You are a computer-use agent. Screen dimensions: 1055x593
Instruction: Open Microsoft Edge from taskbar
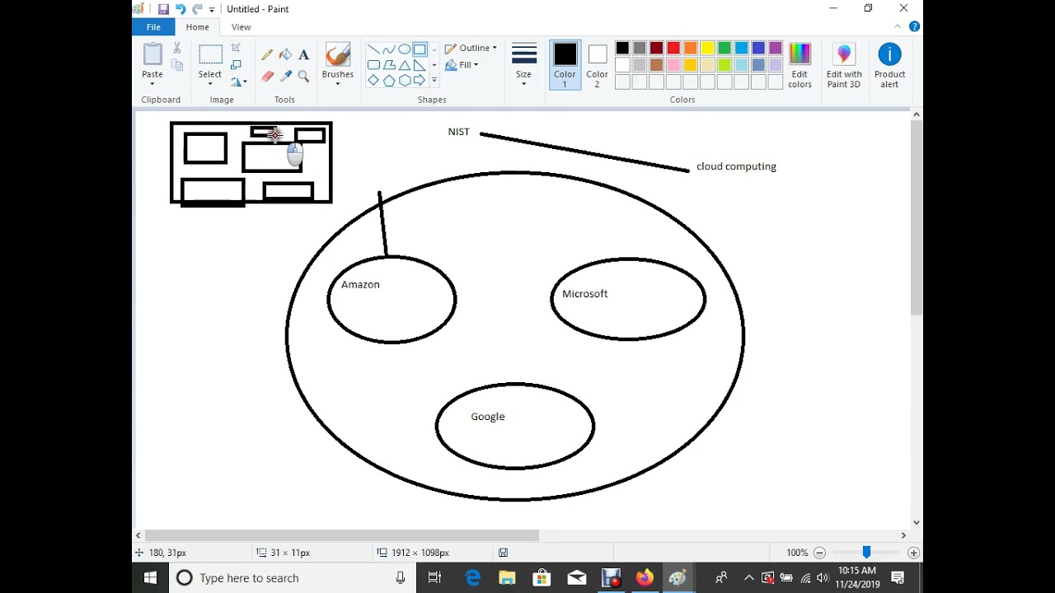coord(473,578)
